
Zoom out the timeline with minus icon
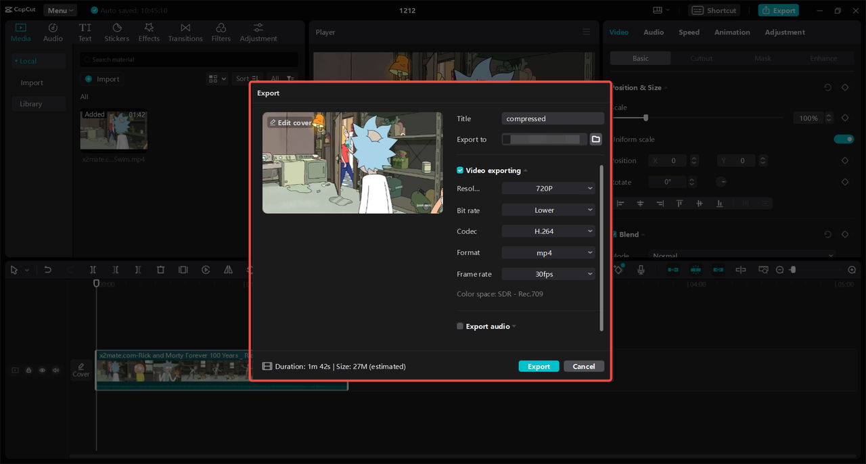(x=779, y=270)
